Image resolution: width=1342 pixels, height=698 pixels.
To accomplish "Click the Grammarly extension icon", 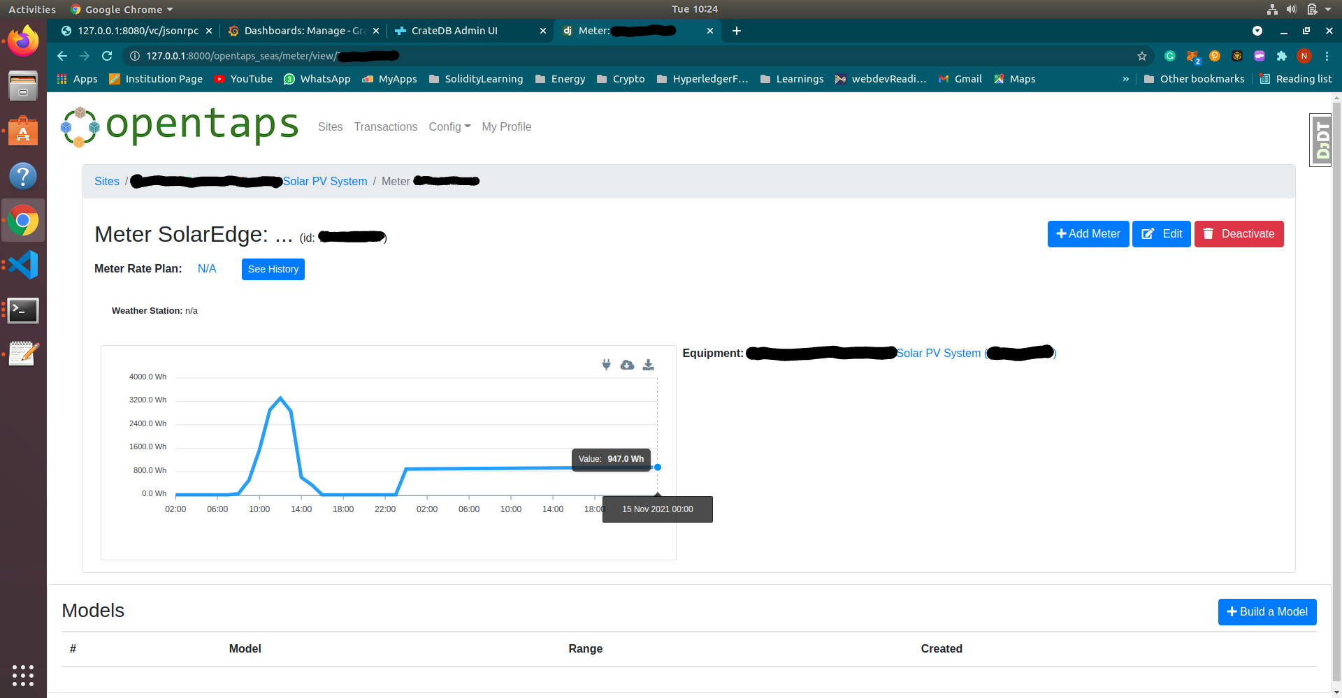I will [x=1170, y=56].
